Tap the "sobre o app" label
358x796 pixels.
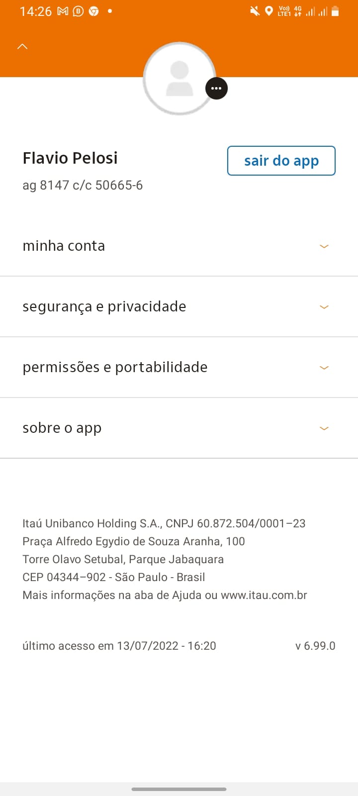click(62, 428)
